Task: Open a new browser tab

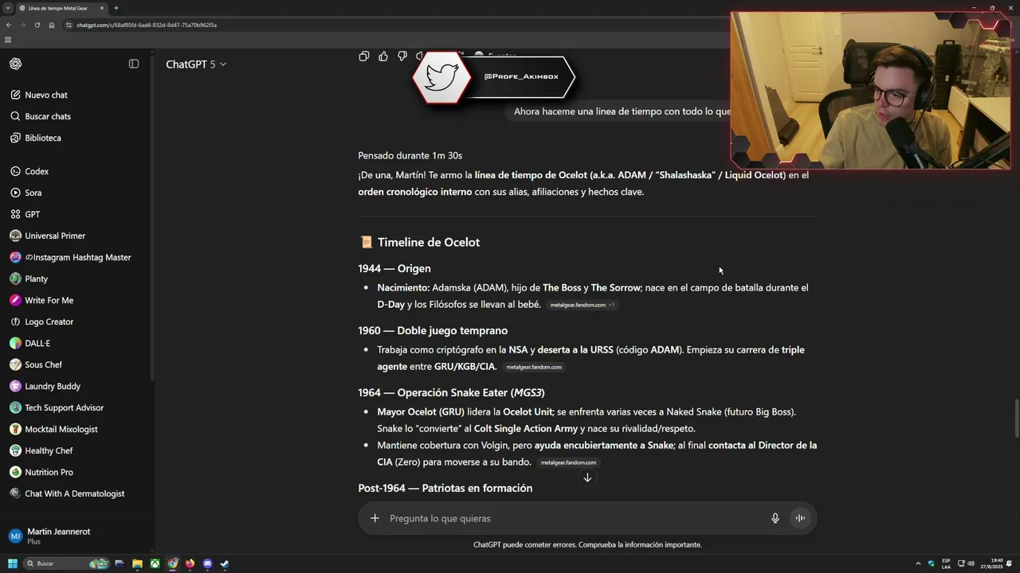Action: 116,8
